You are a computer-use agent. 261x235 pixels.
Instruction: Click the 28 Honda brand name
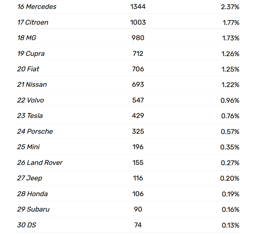point(32,194)
